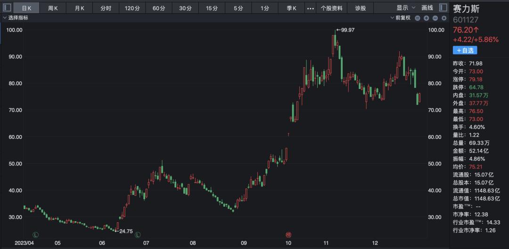Click the green L marker near 07
Screen dimensions: 509x249
(x=138, y=234)
